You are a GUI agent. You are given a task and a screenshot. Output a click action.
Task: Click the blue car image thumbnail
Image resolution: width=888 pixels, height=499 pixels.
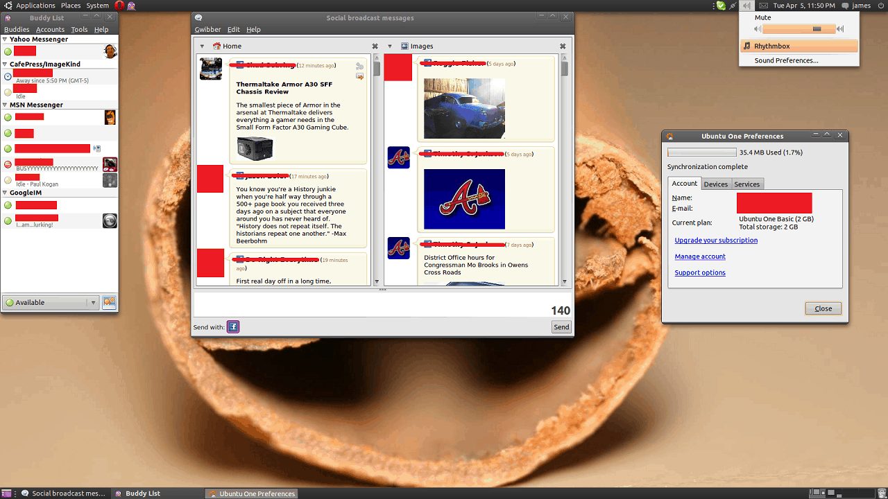coord(464,108)
